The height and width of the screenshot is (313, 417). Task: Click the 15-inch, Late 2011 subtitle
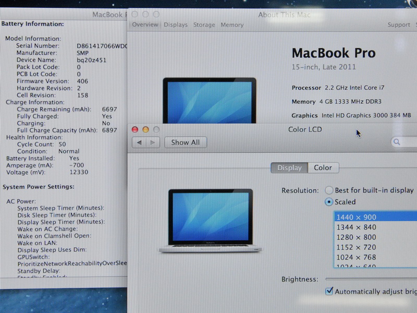(x=324, y=67)
